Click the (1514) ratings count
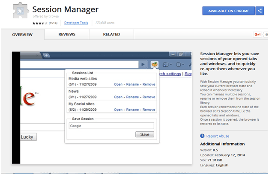 tap(53, 23)
